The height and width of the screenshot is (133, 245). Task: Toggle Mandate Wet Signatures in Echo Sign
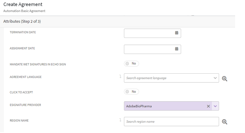click(131, 63)
